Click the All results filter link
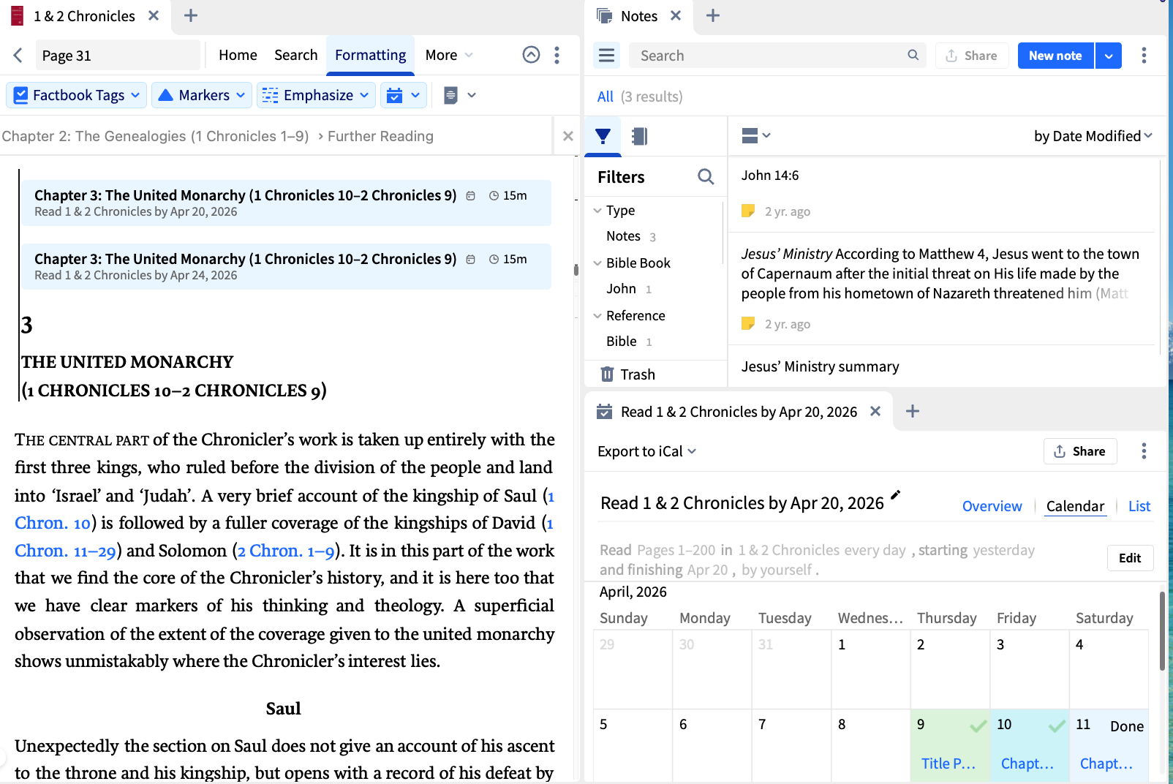 click(x=605, y=97)
